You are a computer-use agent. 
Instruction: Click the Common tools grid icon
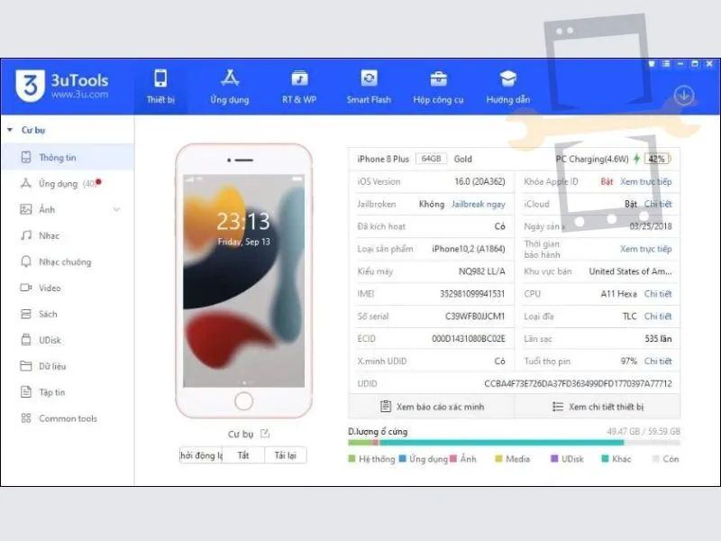tap(26, 418)
